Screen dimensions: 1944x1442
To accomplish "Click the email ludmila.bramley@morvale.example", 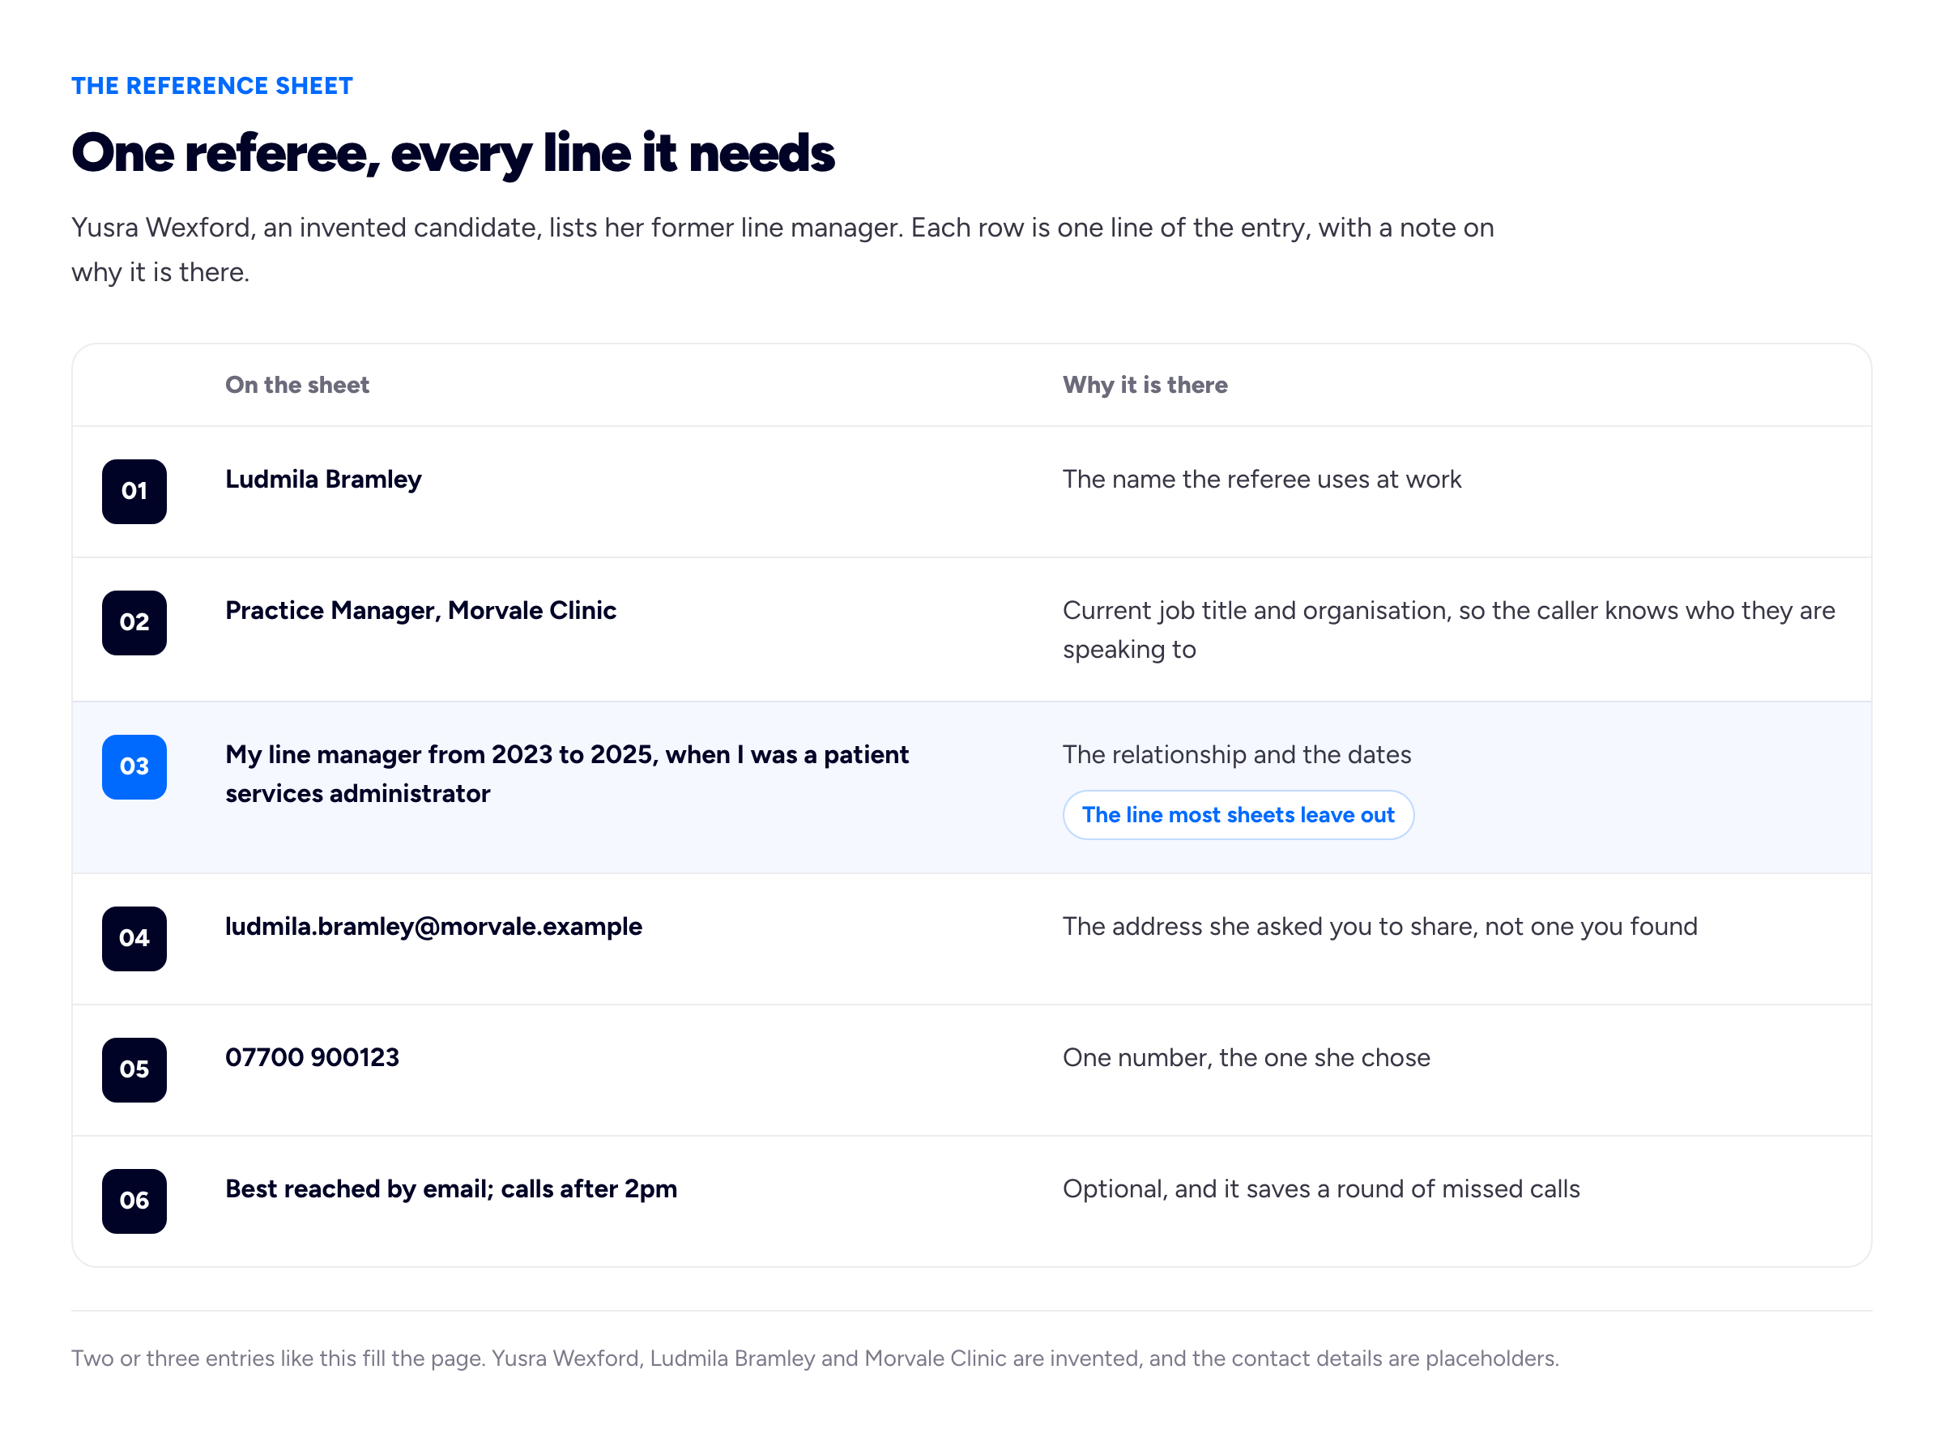I will (433, 926).
